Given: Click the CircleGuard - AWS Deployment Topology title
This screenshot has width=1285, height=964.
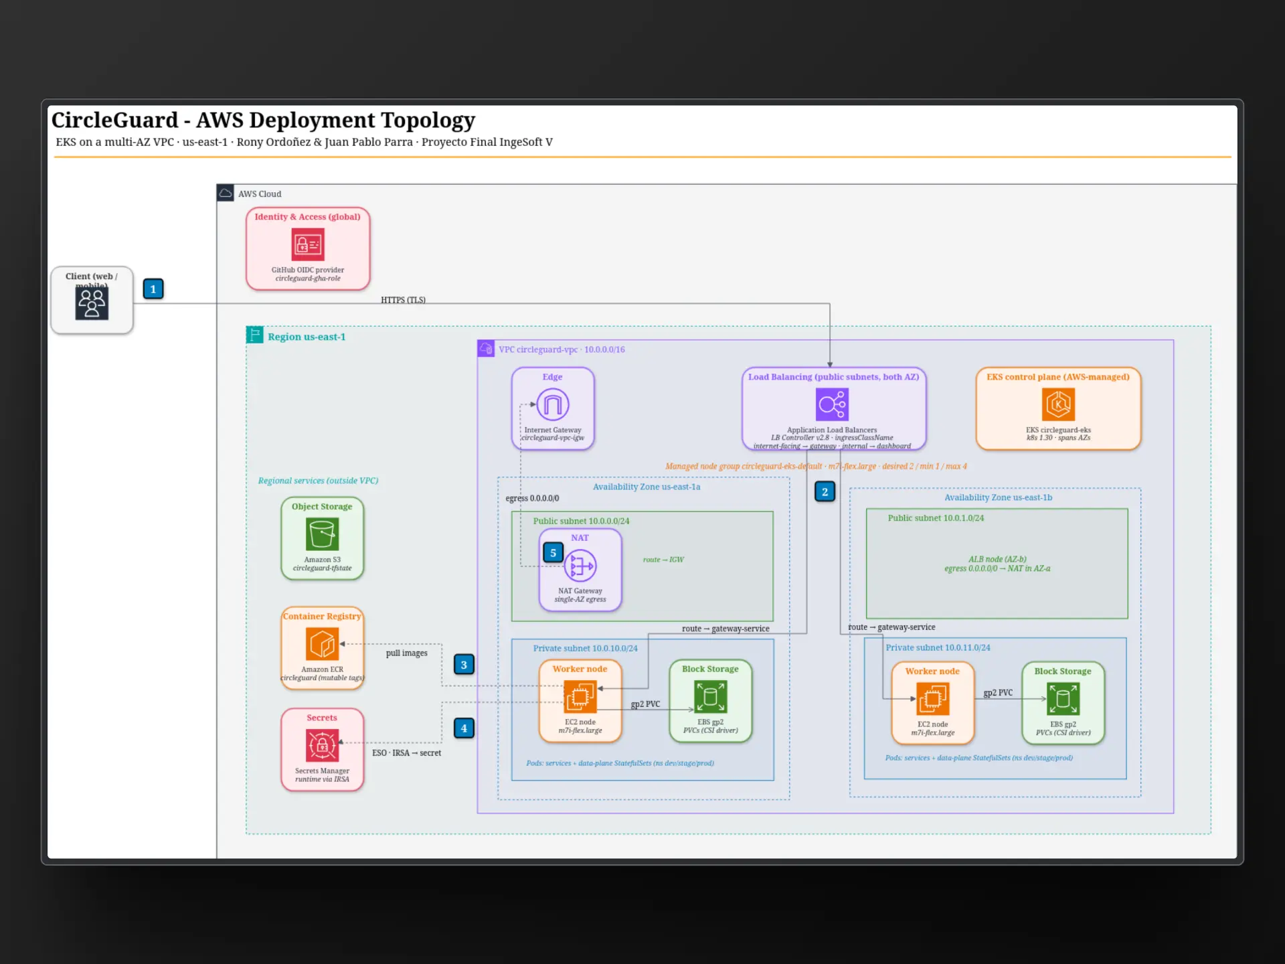Looking at the screenshot, I should 263,120.
